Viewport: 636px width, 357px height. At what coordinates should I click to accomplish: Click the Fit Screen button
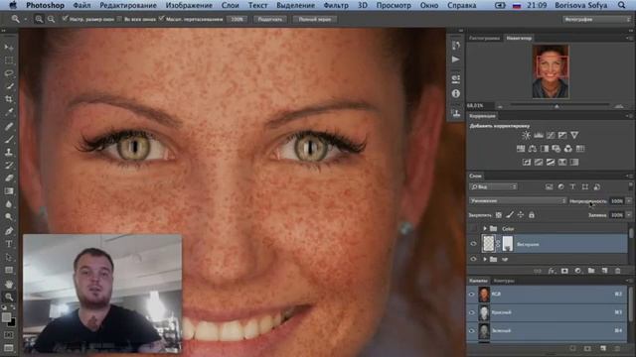(x=270, y=19)
